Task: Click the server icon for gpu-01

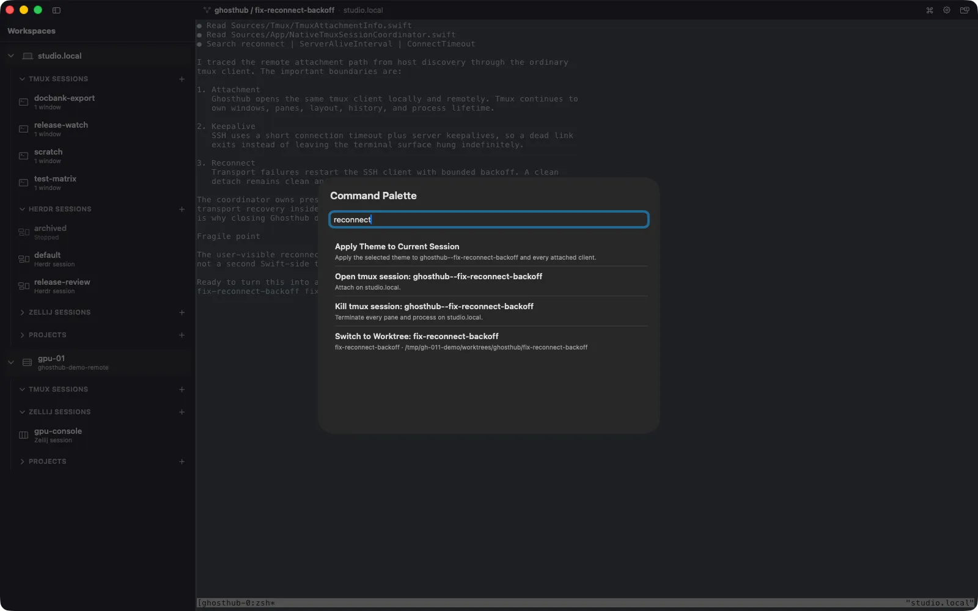Action: point(27,362)
